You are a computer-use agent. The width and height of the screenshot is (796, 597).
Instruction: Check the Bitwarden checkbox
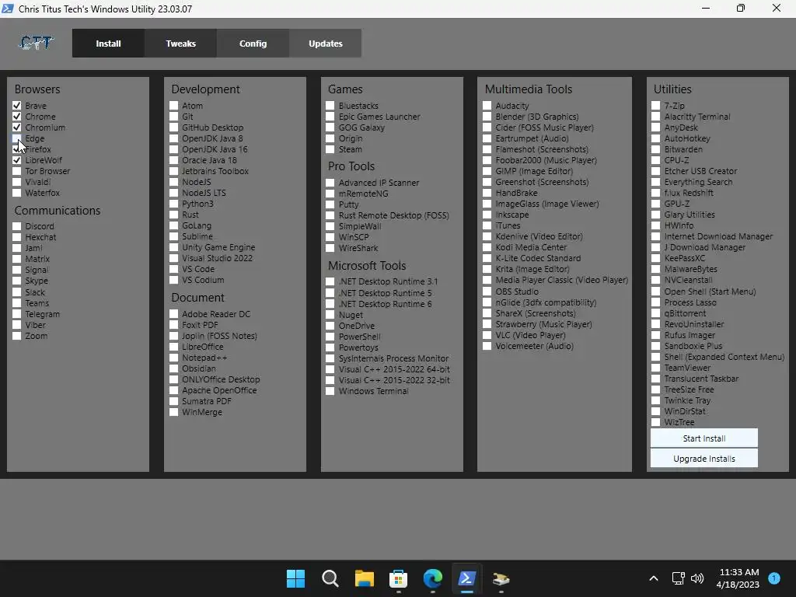pyautogui.click(x=656, y=149)
